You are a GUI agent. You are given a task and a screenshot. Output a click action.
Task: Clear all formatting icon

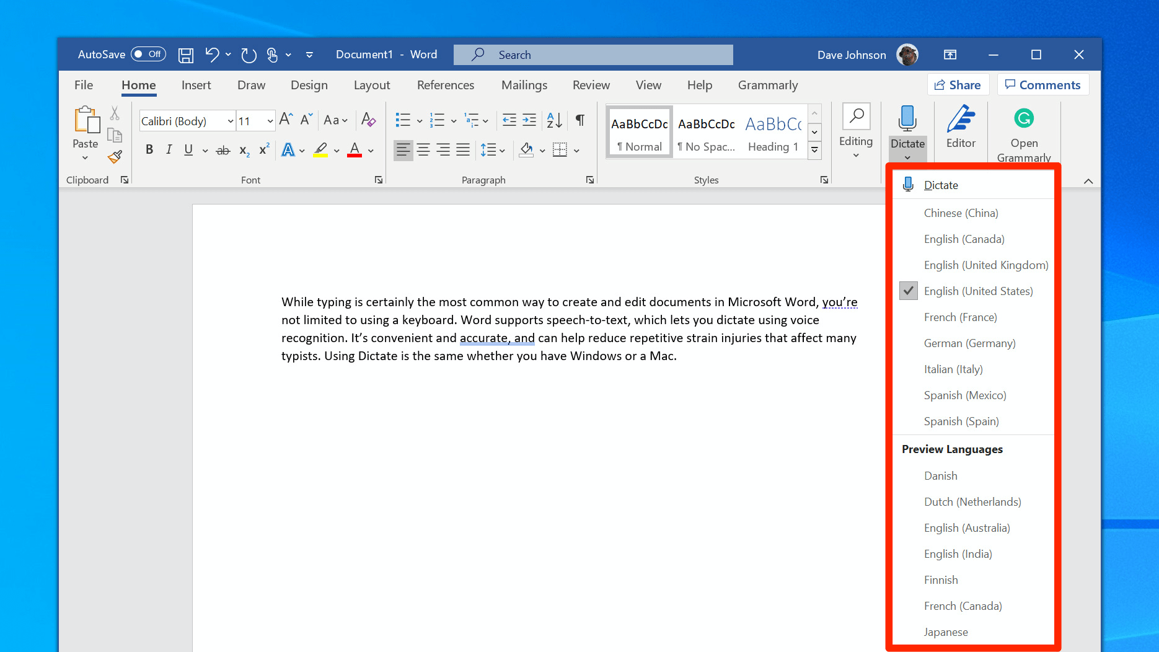pos(369,120)
